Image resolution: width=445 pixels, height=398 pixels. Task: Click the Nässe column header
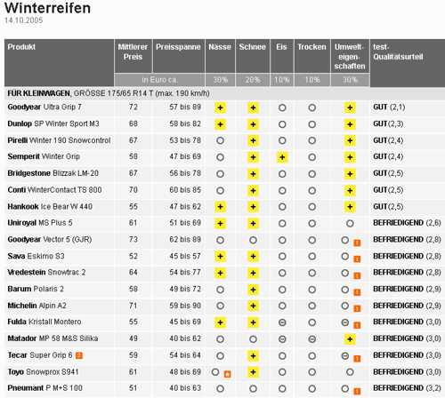point(220,56)
